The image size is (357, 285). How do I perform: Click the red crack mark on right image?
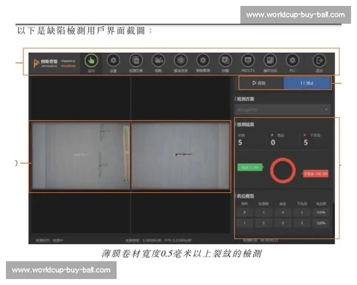[x=183, y=154]
